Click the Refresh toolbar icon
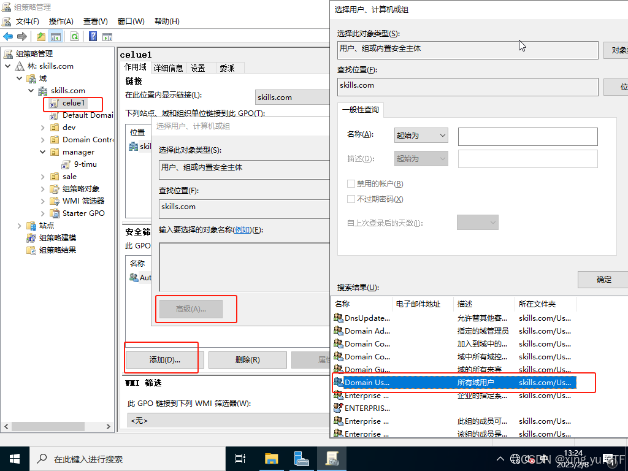 click(x=74, y=37)
